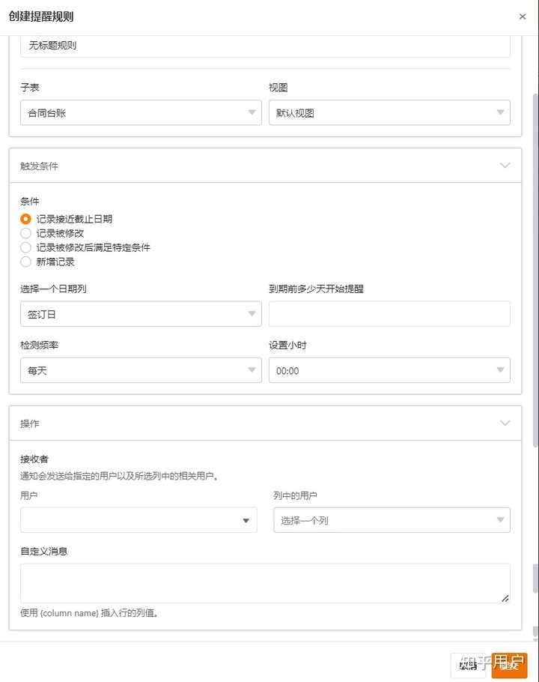Screen dimensions: 539x682
Task: Select the 记录接近截止日期 radio option
Action: point(25,219)
